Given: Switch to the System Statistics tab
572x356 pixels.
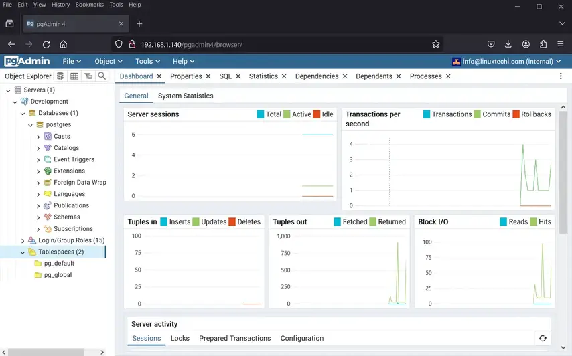Looking at the screenshot, I should point(186,96).
